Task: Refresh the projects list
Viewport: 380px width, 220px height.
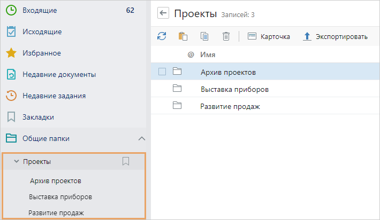Action: pos(162,36)
